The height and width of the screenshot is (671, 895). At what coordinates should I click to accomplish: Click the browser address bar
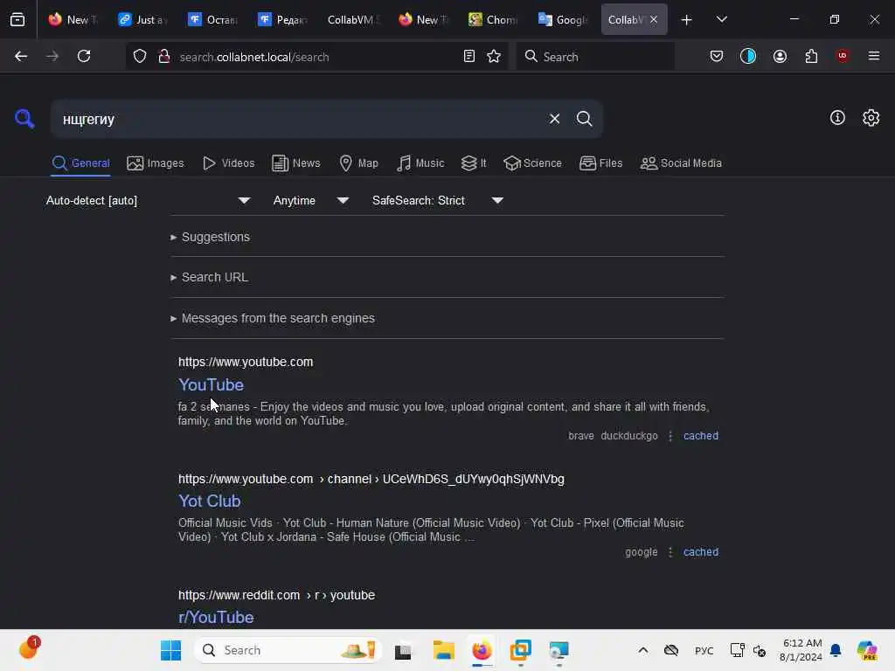316,57
